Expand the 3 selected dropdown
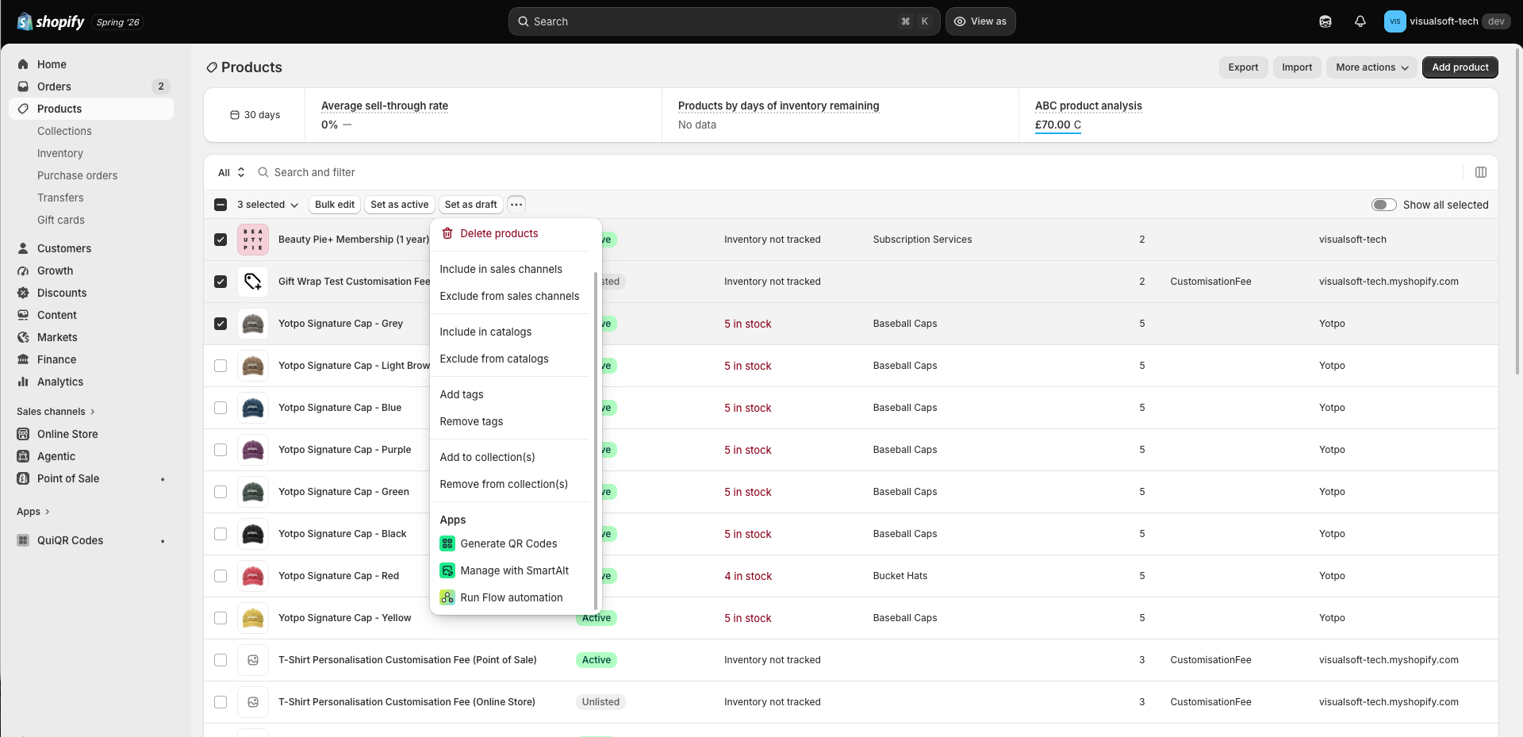The height and width of the screenshot is (737, 1523). (x=267, y=205)
